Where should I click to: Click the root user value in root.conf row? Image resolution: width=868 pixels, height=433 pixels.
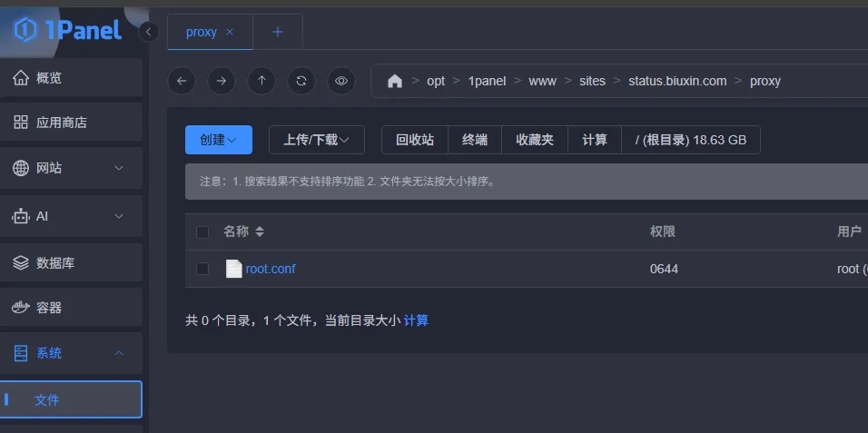click(x=852, y=269)
